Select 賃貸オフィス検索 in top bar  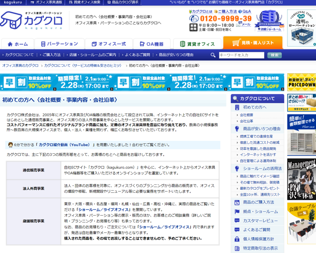pyautogui.click(x=84, y=3)
